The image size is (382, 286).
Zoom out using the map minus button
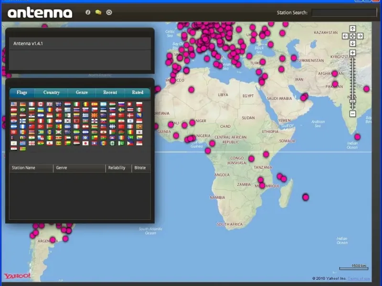pos(352,113)
